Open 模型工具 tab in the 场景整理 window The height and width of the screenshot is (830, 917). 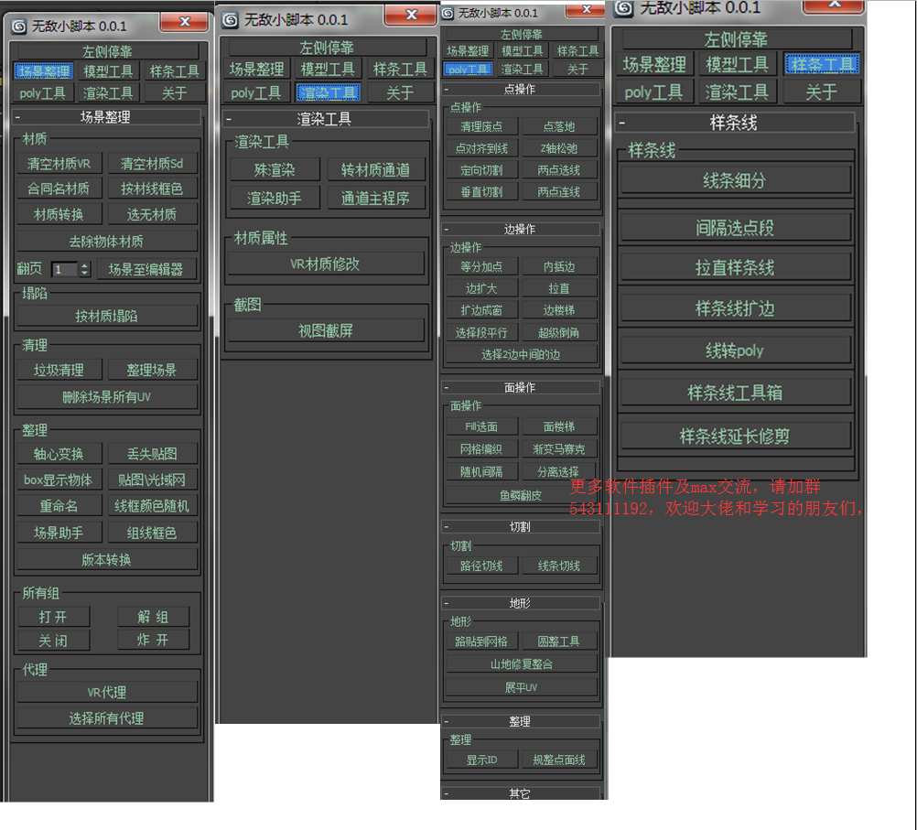[x=108, y=71]
